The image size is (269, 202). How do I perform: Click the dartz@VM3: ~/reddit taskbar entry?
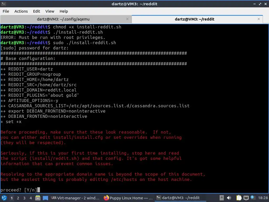click(180, 198)
